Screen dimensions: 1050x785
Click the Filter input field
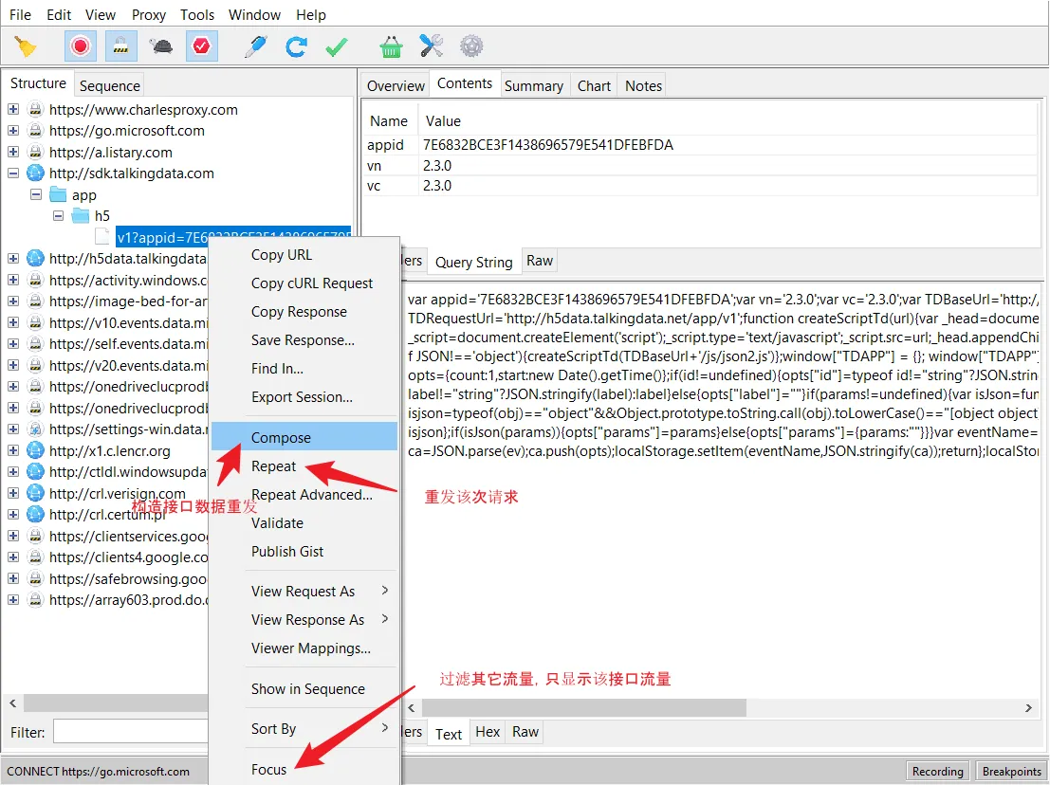131,732
